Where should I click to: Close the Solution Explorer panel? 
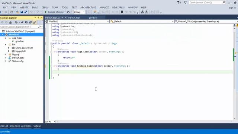point(41,18)
